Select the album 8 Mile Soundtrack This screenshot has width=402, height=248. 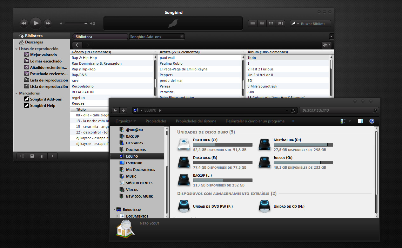pyautogui.click(x=288, y=86)
